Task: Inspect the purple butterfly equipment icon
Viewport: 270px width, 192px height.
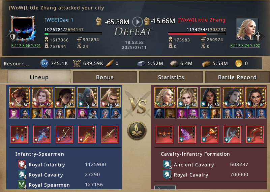Action: click(187, 134)
